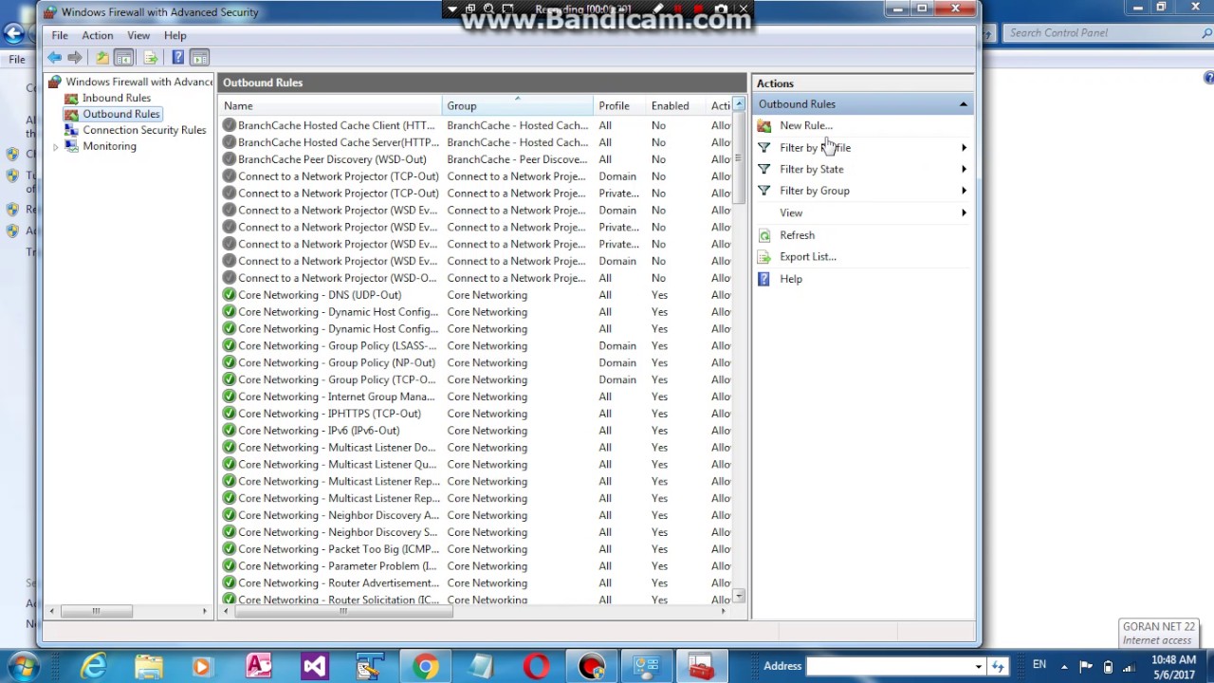The image size is (1214, 683).
Task: Open Windows Explorer folder from the taskbar
Action: point(148,667)
